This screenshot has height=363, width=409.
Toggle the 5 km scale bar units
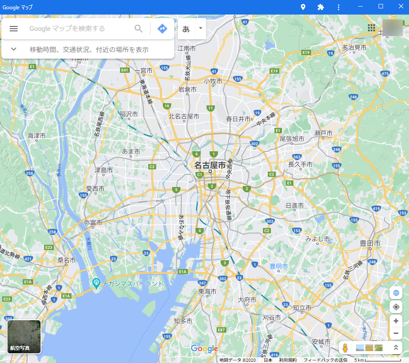[377, 360]
